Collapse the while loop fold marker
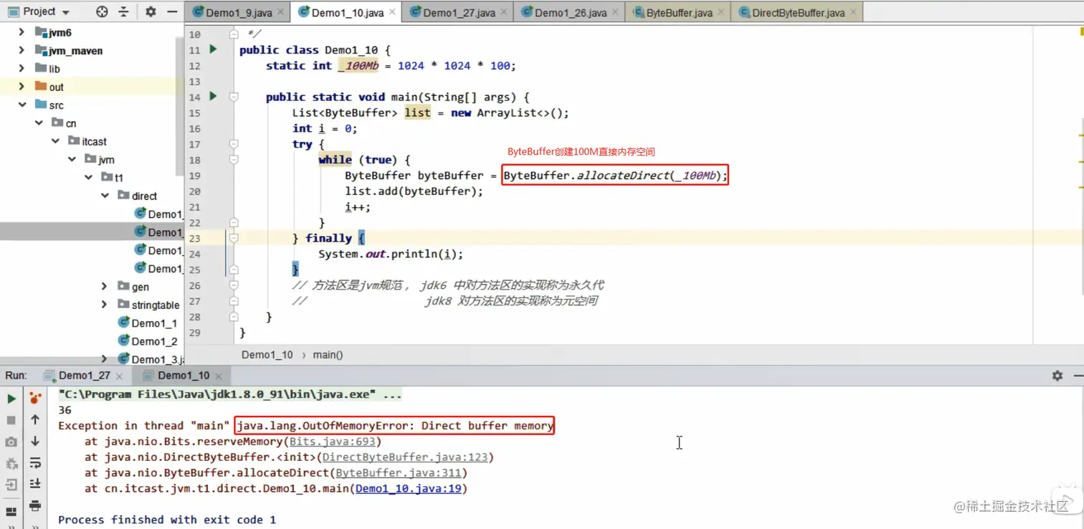 click(x=234, y=160)
